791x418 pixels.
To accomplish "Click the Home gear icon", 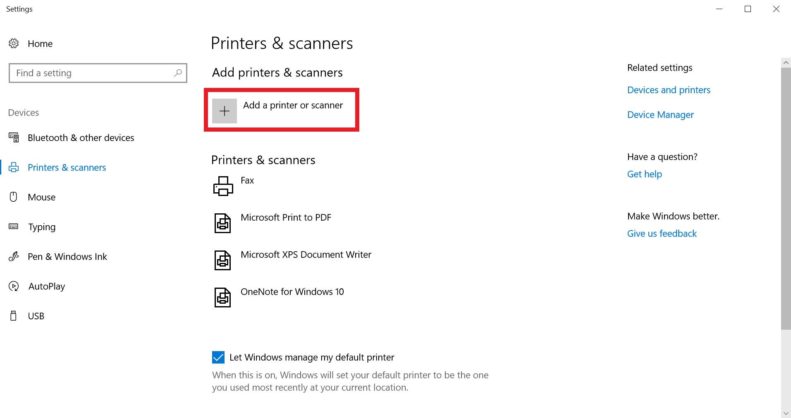I will [x=14, y=43].
